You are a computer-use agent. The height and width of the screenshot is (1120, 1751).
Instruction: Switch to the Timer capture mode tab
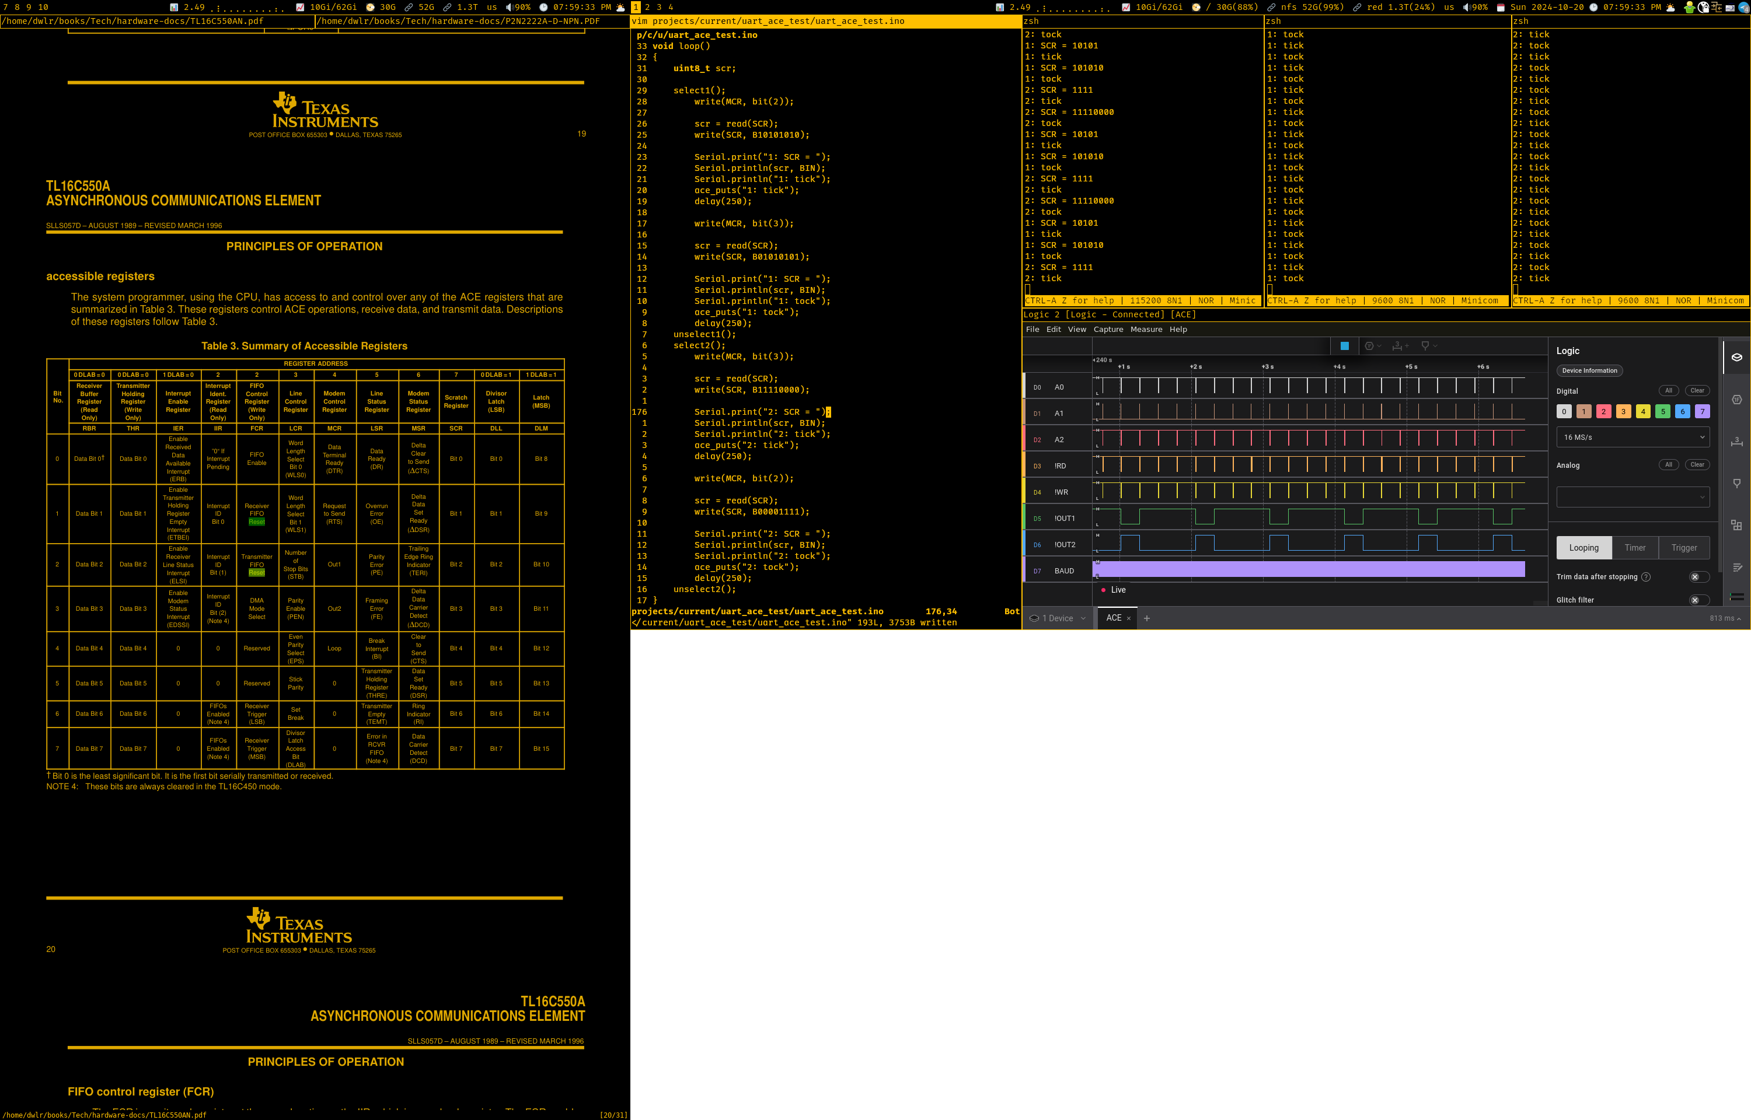point(1635,548)
